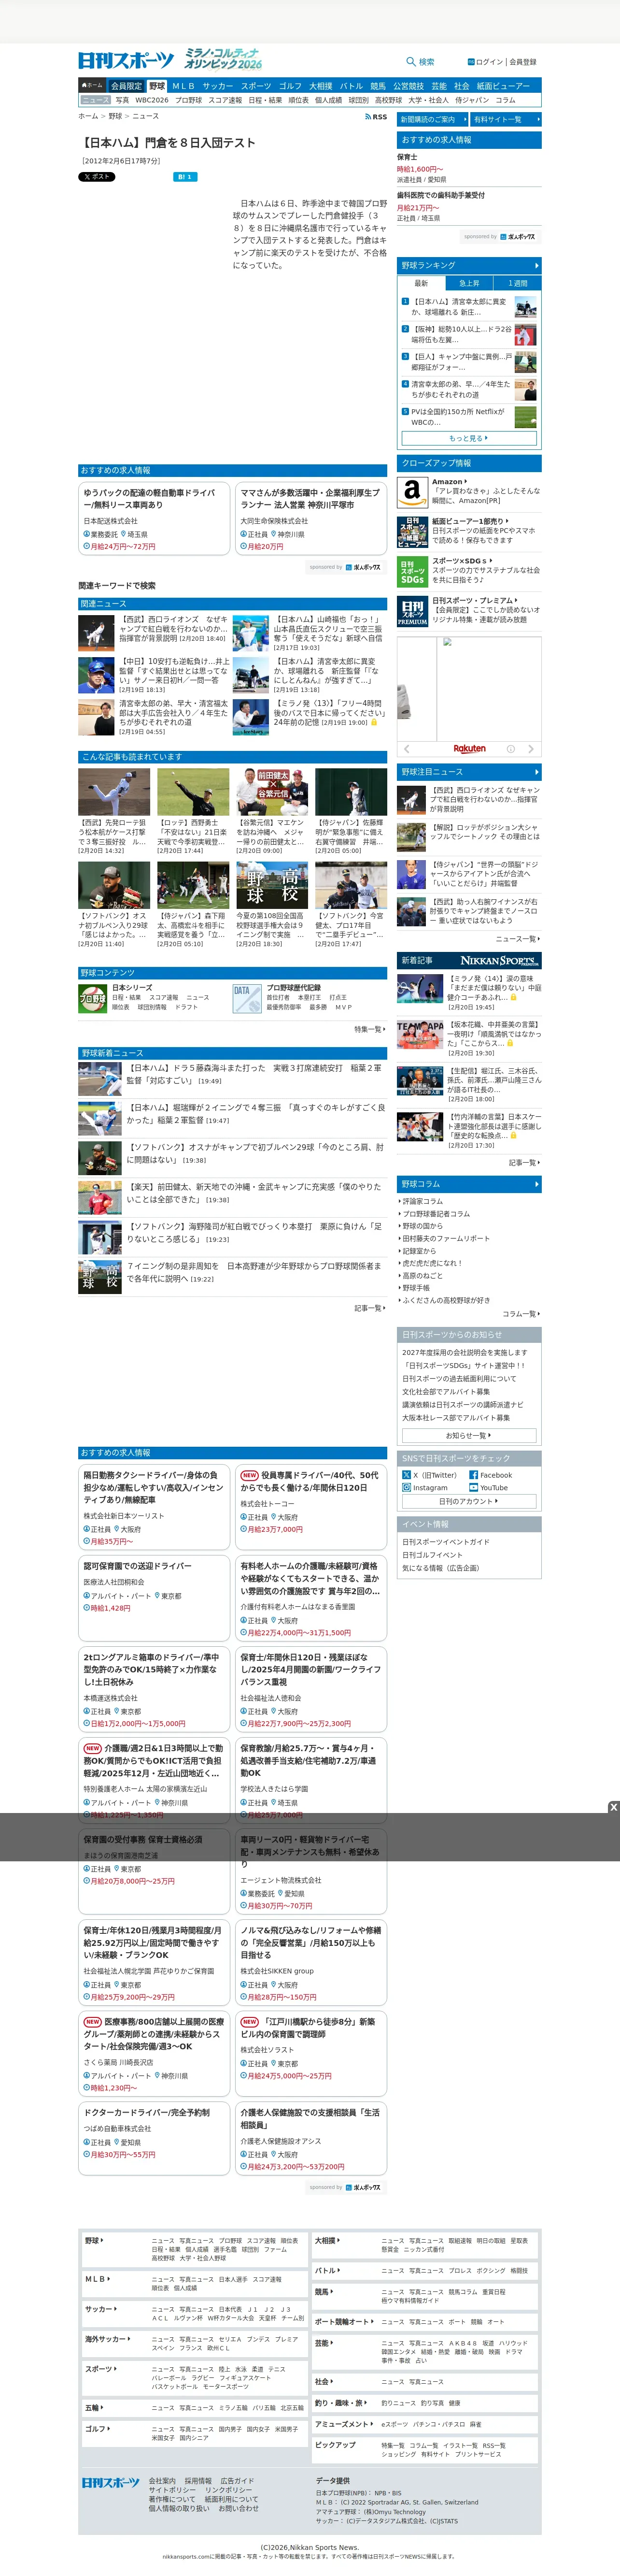Open 日刊のアカウント button

[x=469, y=1501]
